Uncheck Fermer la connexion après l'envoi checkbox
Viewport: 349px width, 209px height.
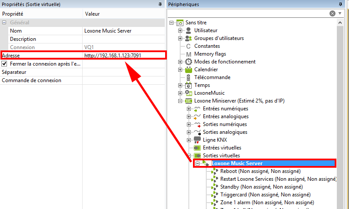tap(5, 64)
